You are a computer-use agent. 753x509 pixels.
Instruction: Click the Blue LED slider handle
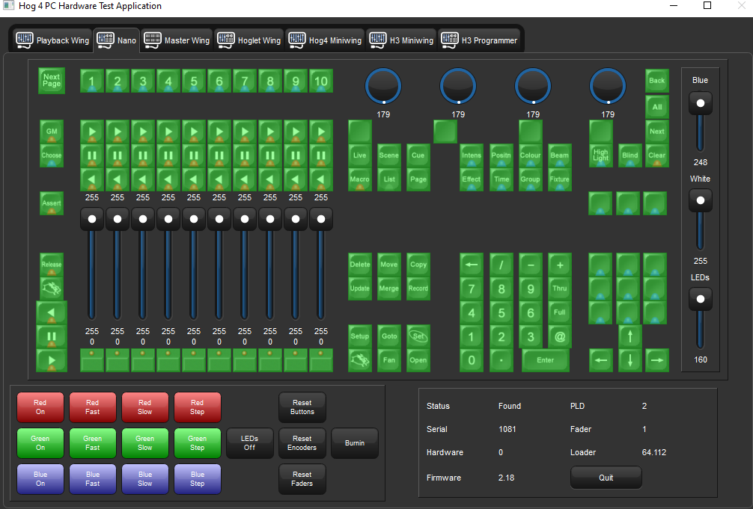[701, 103]
